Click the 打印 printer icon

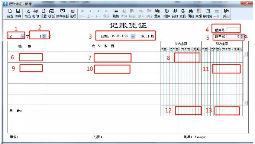click(x=36, y=13)
